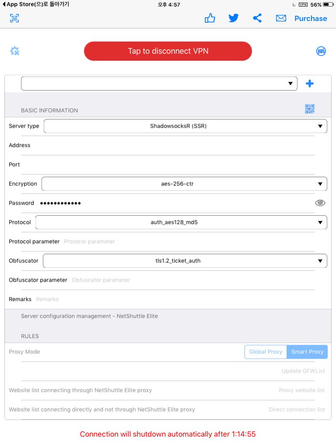The image size is (336, 448).
Task: Share via the Twitter bird icon
Action: (x=234, y=18)
